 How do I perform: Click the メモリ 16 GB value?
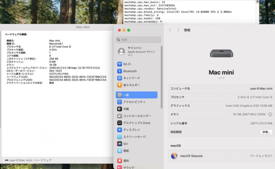[53, 65]
